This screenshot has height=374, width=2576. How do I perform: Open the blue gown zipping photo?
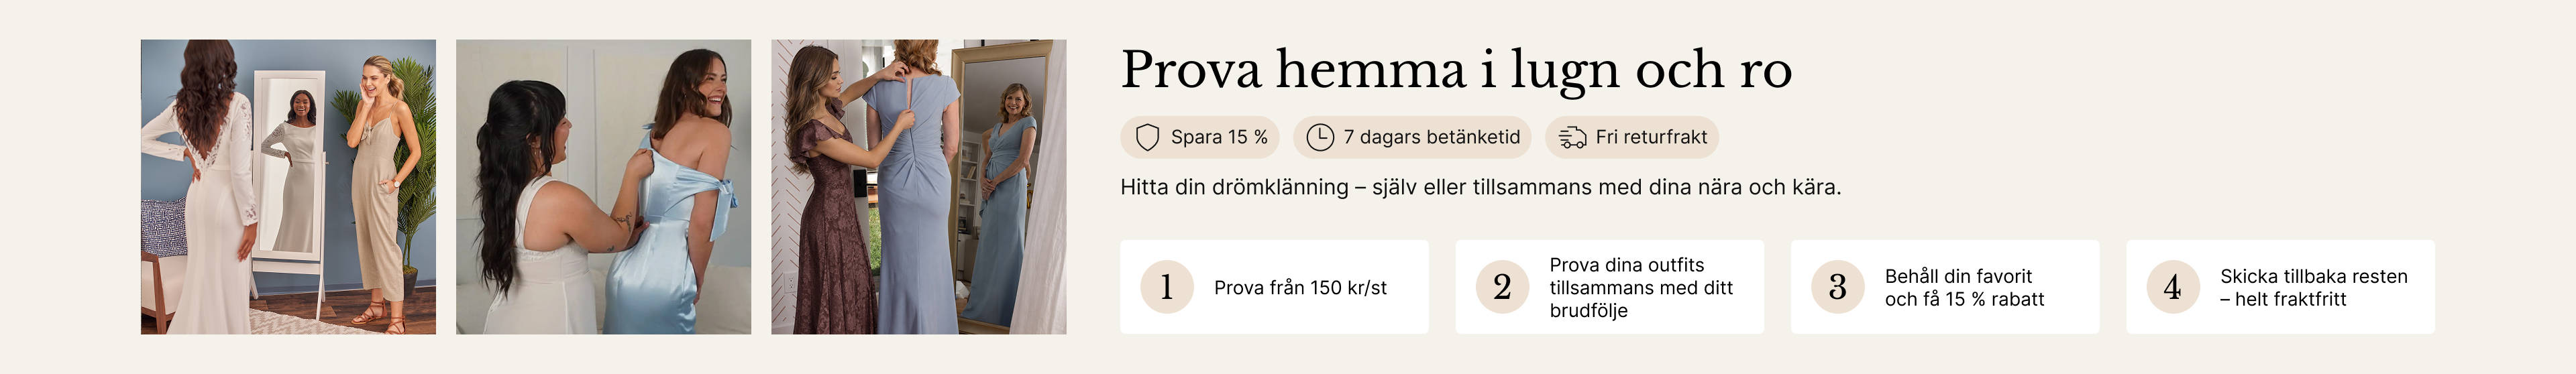pyautogui.click(x=918, y=187)
